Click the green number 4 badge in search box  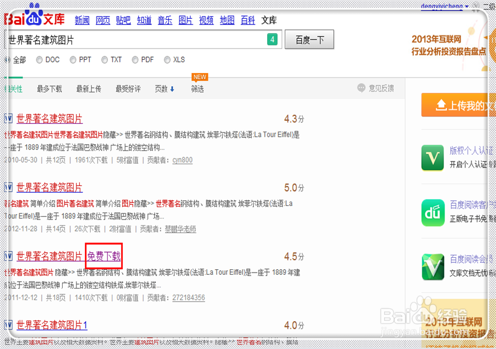(272, 39)
